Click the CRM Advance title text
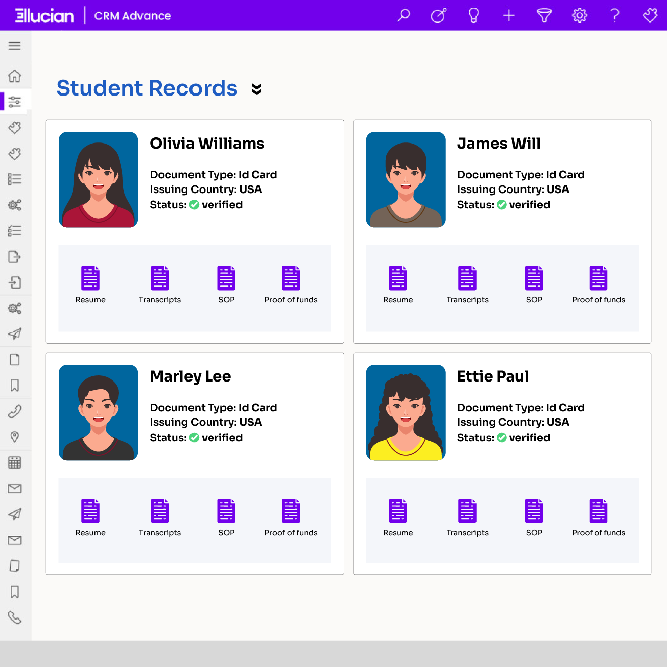 (132, 16)
